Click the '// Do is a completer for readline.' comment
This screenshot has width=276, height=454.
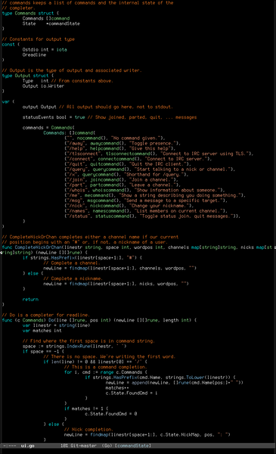[45, 316]
